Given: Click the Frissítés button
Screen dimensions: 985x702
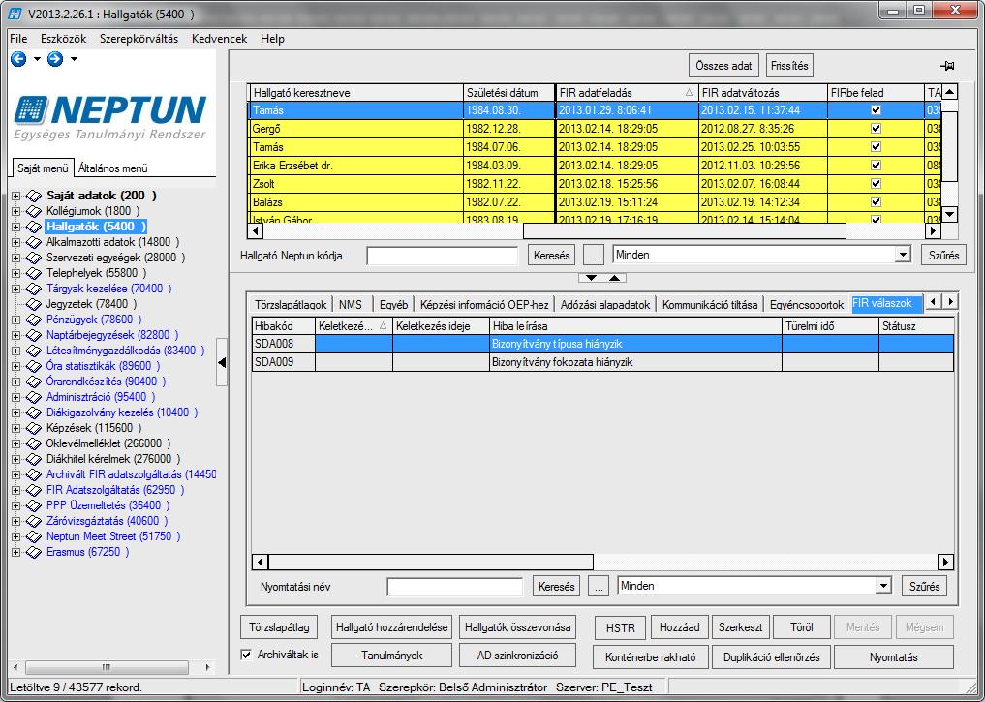Looking at the screenshot, I should pos(789,65).
